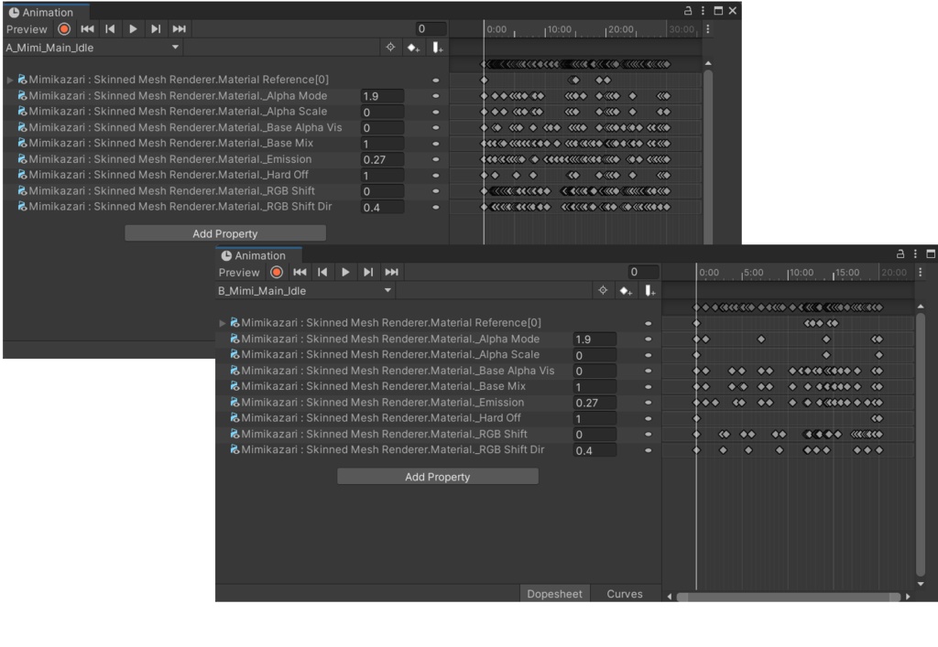Open _Base Mix property menu in B_Mimi_Main_Idle window
This screenshot has height=647, width=938.
click(x=648, y=386)
